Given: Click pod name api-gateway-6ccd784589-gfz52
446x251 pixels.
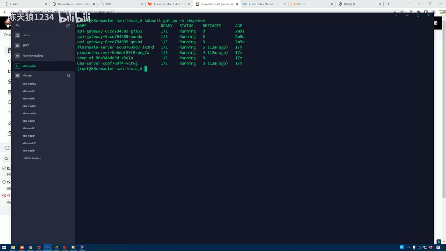Looking at the screenshot, I should click(110, 31).
